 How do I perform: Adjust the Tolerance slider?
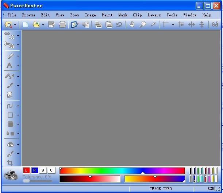[37, 181]
